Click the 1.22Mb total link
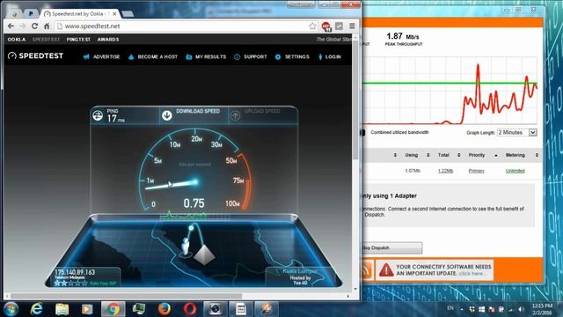 click(x=446, y=171)
